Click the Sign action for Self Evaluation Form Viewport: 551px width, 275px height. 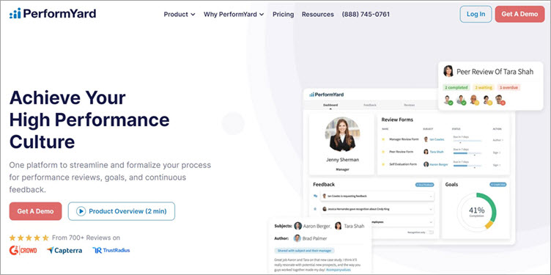(x=497, y=165)
